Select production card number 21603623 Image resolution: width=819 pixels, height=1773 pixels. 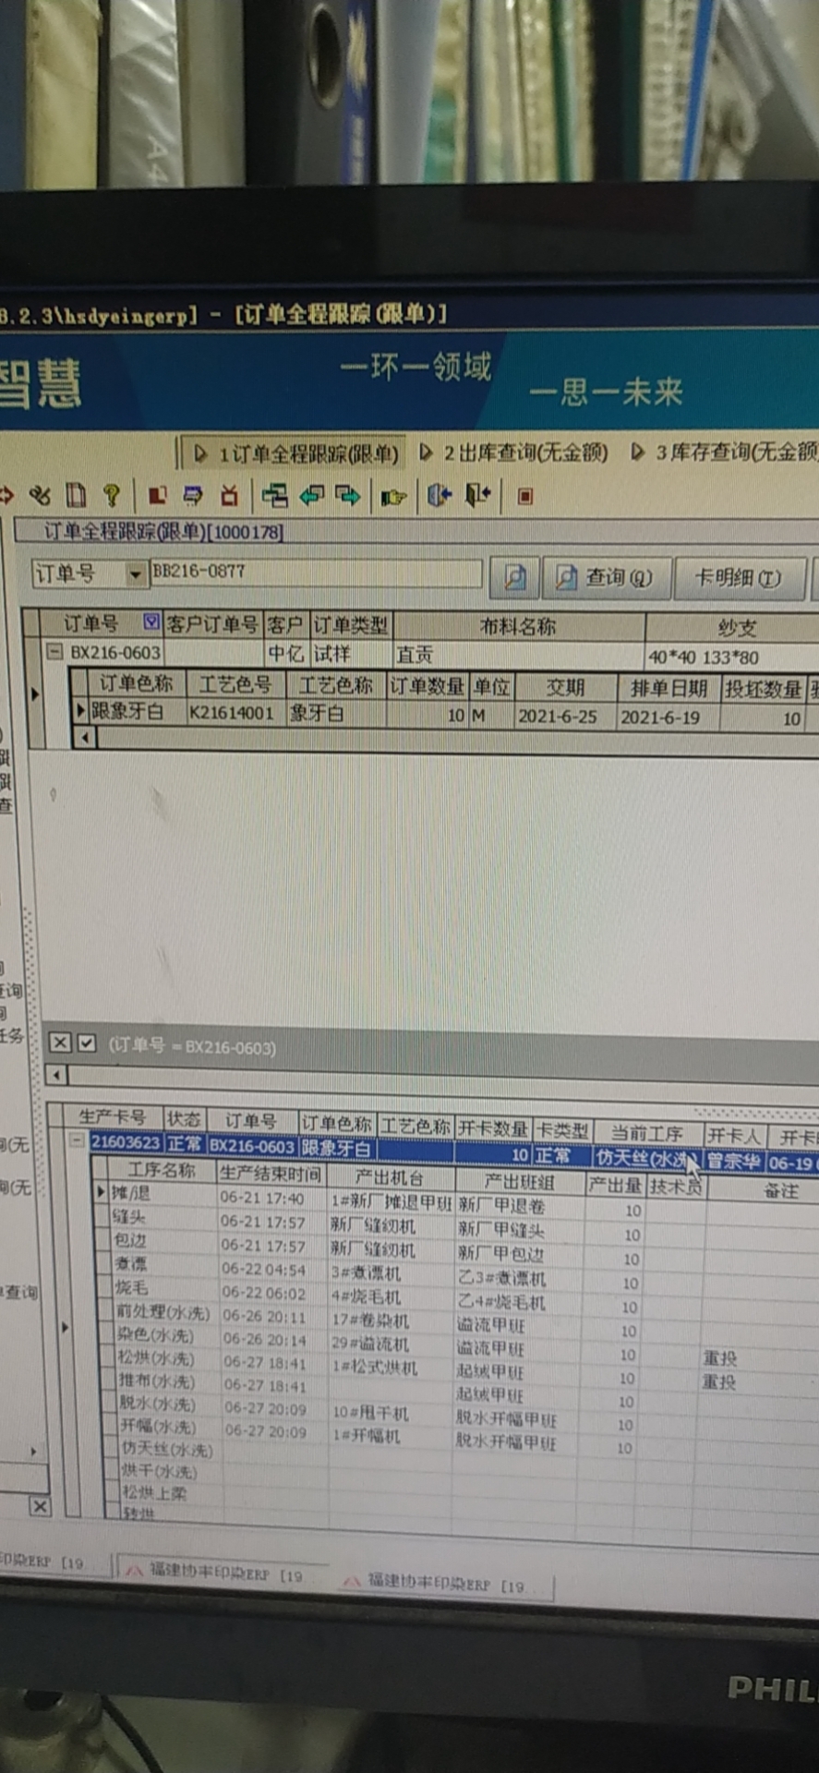(x=126, y=1142)
